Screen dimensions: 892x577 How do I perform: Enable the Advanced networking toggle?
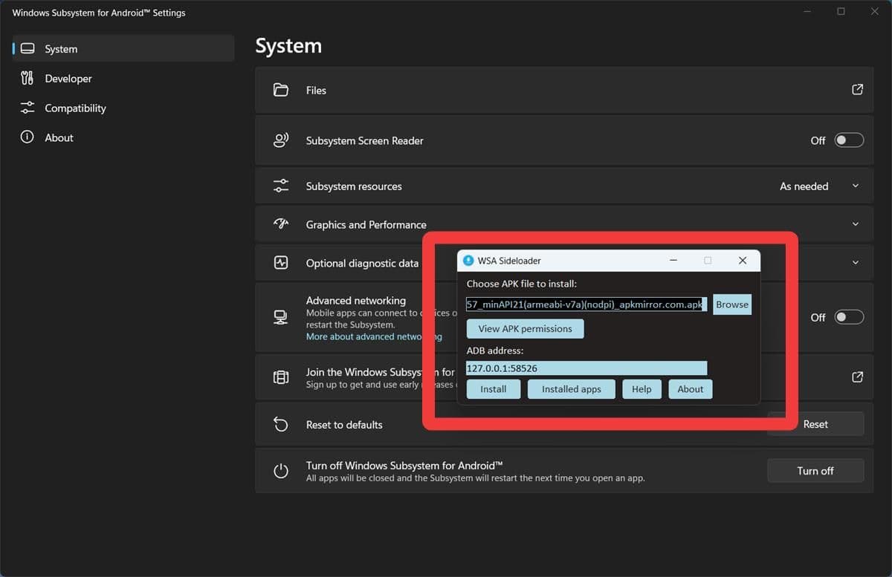pyautogui.click(x=848, y=317)
